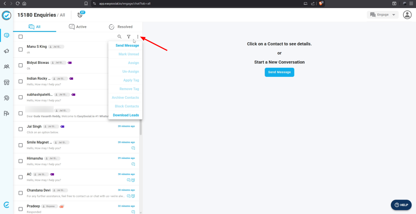The image size is (416, 214).
Task: Choose Download Leads from the options menu
Action: pos(126,115)
